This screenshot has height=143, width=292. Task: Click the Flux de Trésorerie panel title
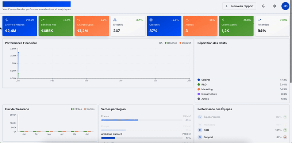point(17,109)
